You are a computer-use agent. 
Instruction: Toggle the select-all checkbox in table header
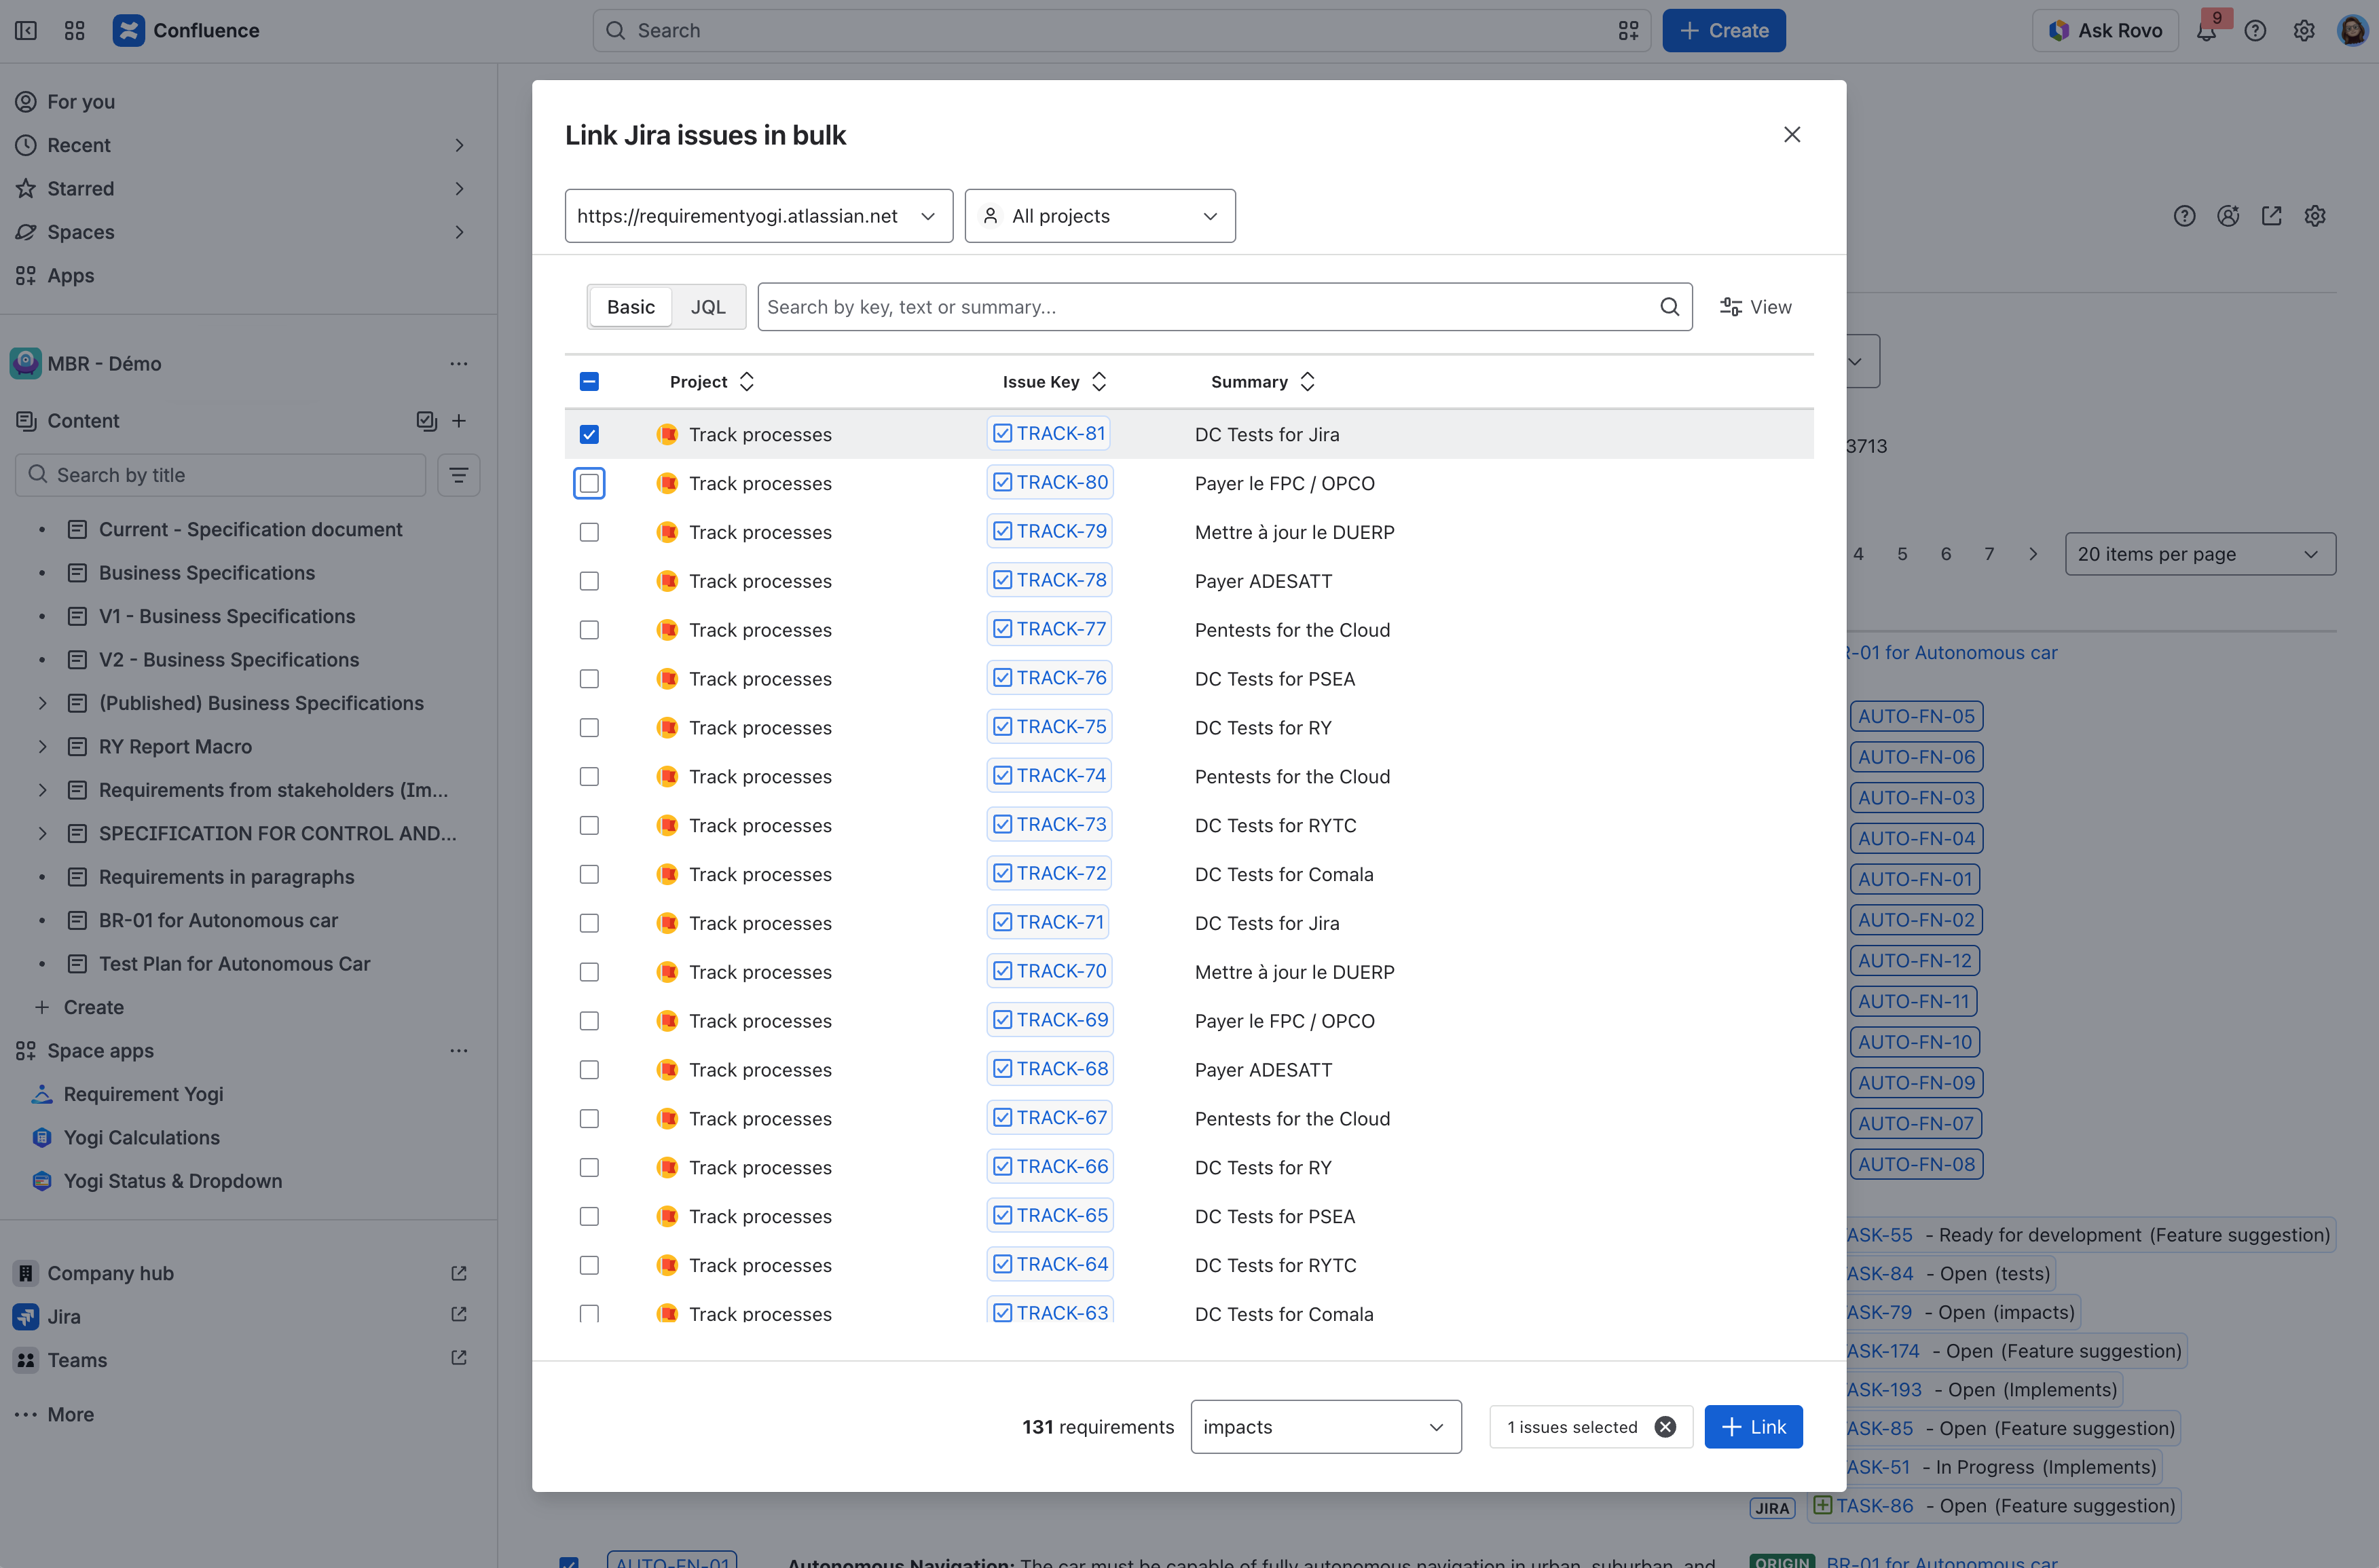tap(589, 381)
